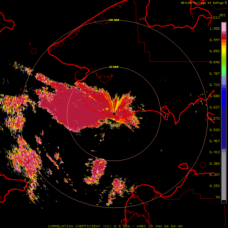
Task: Click the 0.360 scale value
Action: [215, 164]
